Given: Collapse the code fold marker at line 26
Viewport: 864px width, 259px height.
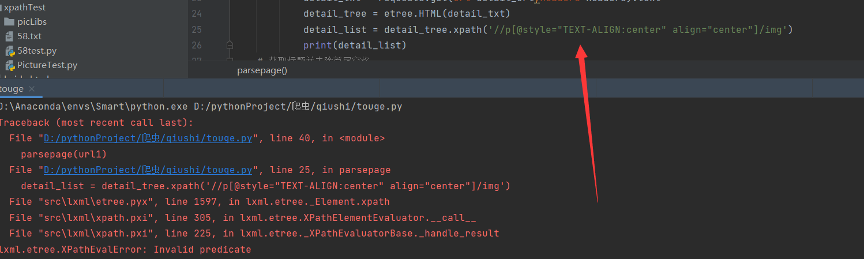Looking at the screenshot, I should point(230,44).
